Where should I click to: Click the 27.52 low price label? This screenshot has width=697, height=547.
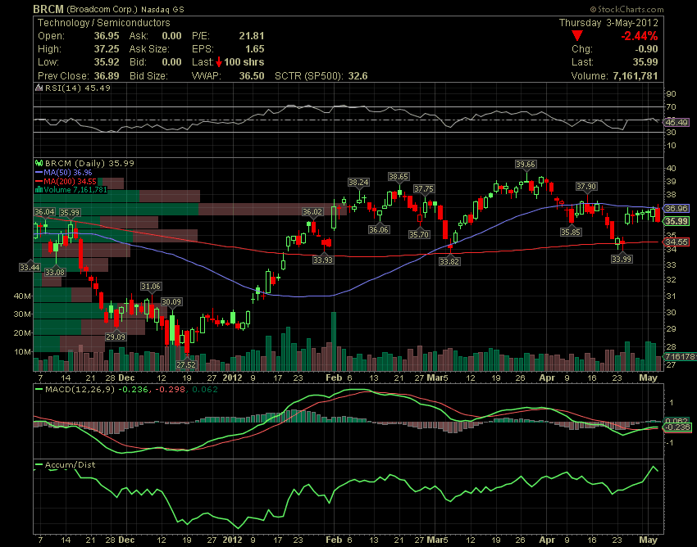coord(186,364)
